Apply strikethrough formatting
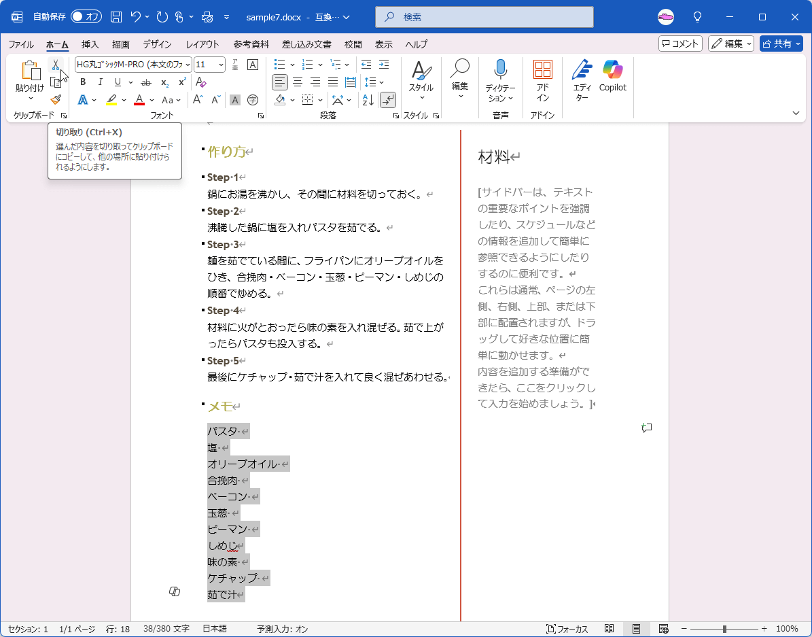The image size is (812, 637). 145,82
